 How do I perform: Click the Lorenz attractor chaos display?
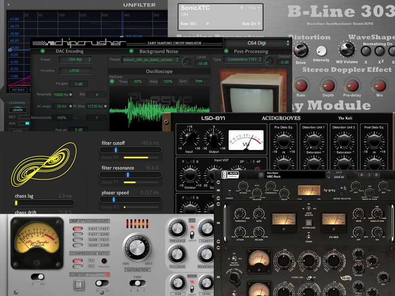point(43,165)
